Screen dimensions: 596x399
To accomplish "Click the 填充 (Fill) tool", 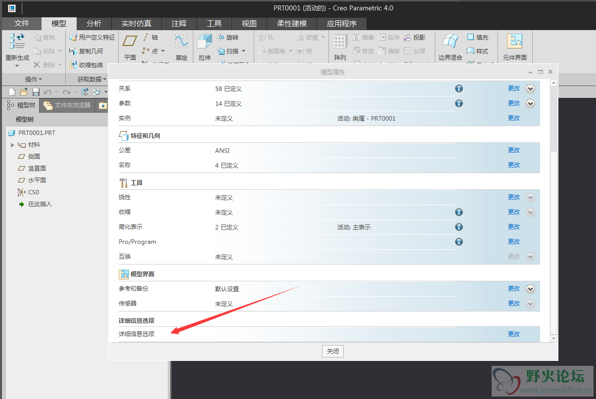I will tap(478, 37).
